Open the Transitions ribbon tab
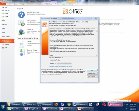 point(30,4)
